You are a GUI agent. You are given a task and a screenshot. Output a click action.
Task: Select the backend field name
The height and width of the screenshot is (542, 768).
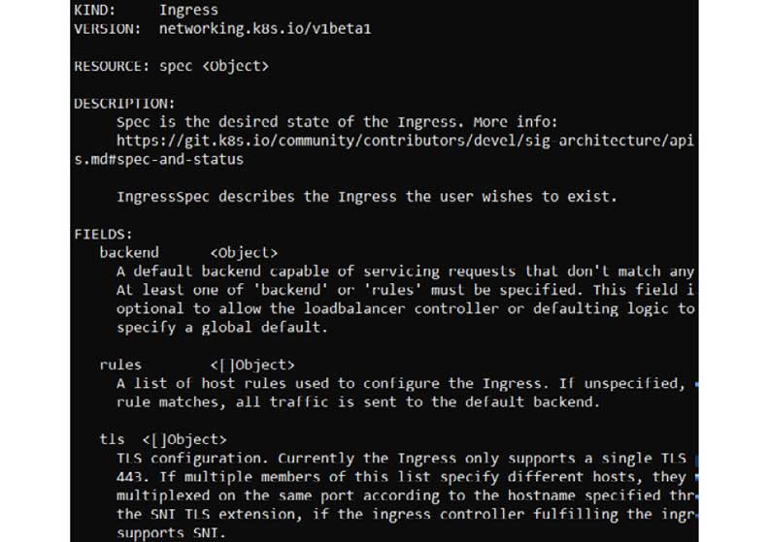pos(129,252)
